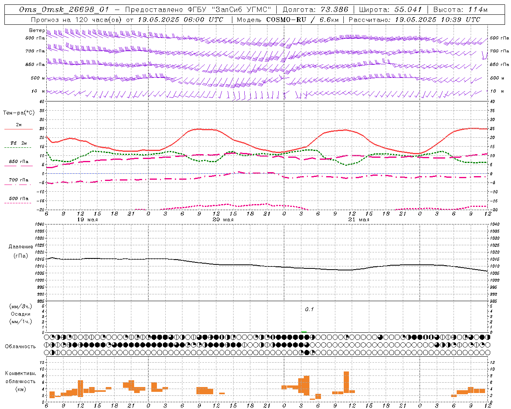511x409 pixels.
Task: Click the 850 гПа temperature legend label
Action: point(19,162)
